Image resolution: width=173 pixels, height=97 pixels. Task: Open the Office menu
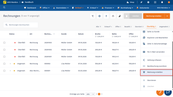(45, 8)
